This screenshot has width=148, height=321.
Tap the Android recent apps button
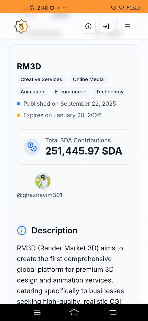[37, 312]
